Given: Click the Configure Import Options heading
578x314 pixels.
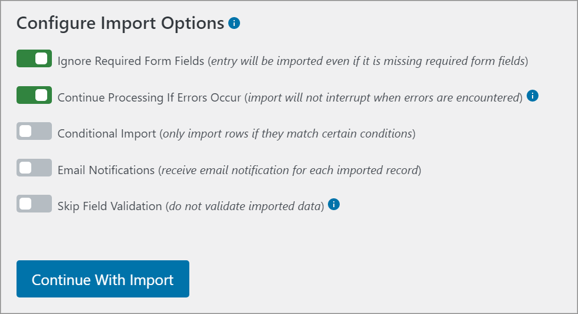Looking at the screenshot, I should coord(120,23).
